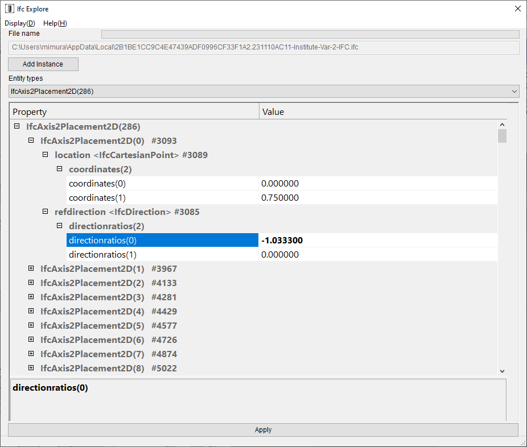Click the Value column header
Image resolution: width=527 pixels, height=447 pixels.
coord(383,111)
